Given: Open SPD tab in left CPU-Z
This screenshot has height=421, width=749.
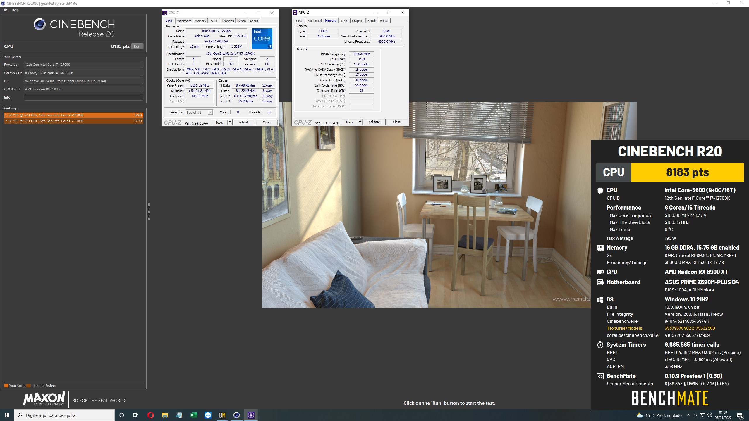Looking at the screenshot, I should [x=214, y=21].
